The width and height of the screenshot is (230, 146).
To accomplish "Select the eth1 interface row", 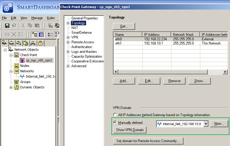I will 171,43.
